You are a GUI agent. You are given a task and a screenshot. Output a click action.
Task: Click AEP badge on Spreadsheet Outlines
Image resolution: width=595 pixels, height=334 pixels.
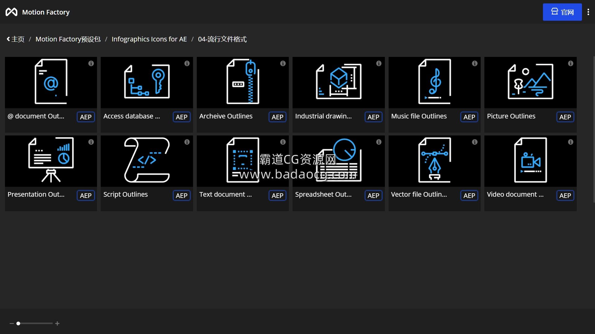[x=373, y=195]
